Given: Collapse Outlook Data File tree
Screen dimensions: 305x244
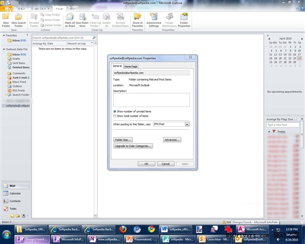Looking at the screenshot, I should [x=4, y=49].
